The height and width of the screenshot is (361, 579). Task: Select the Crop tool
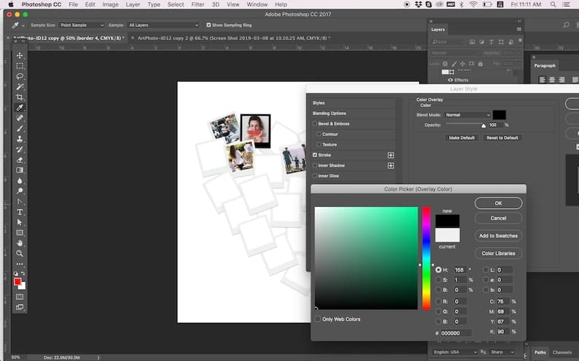click(x=20, y=98)
